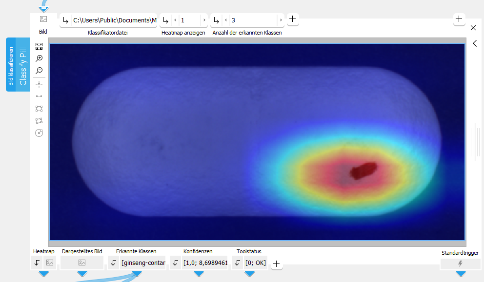Click the Bild image input icon

point(43,19)
